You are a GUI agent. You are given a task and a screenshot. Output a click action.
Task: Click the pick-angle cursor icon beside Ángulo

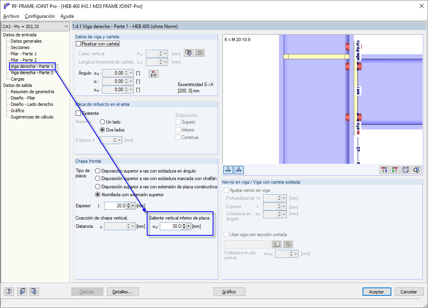click(153, 73)
